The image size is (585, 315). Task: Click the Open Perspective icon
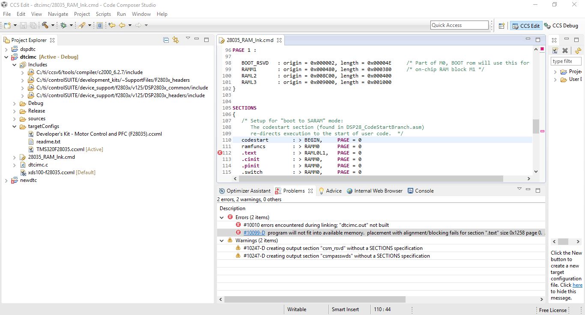coord(501,26)
